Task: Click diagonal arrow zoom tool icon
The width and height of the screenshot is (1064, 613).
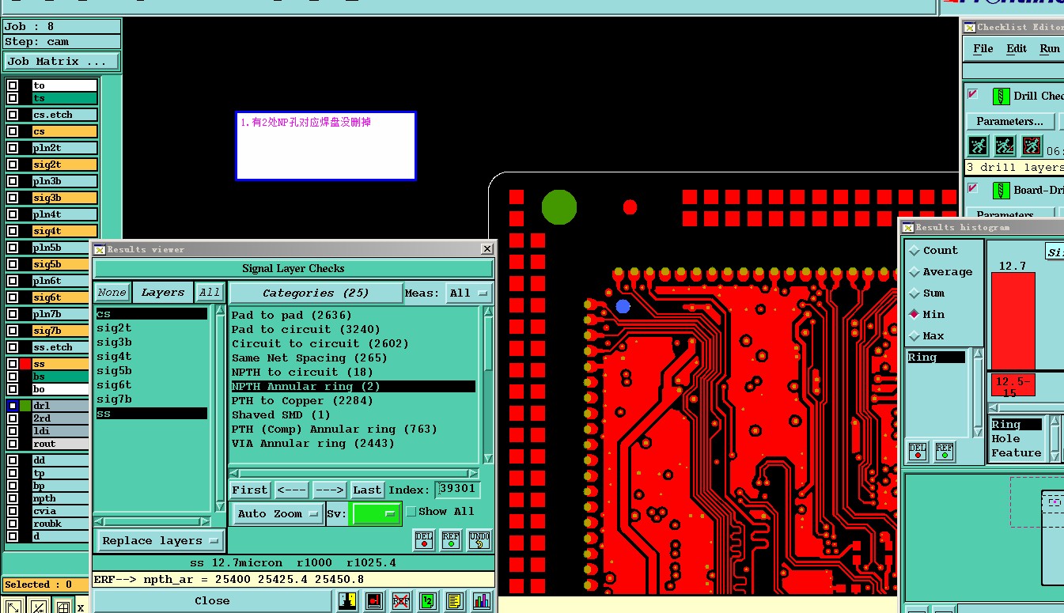Action: pyautogui.click(x=13, y=607)
